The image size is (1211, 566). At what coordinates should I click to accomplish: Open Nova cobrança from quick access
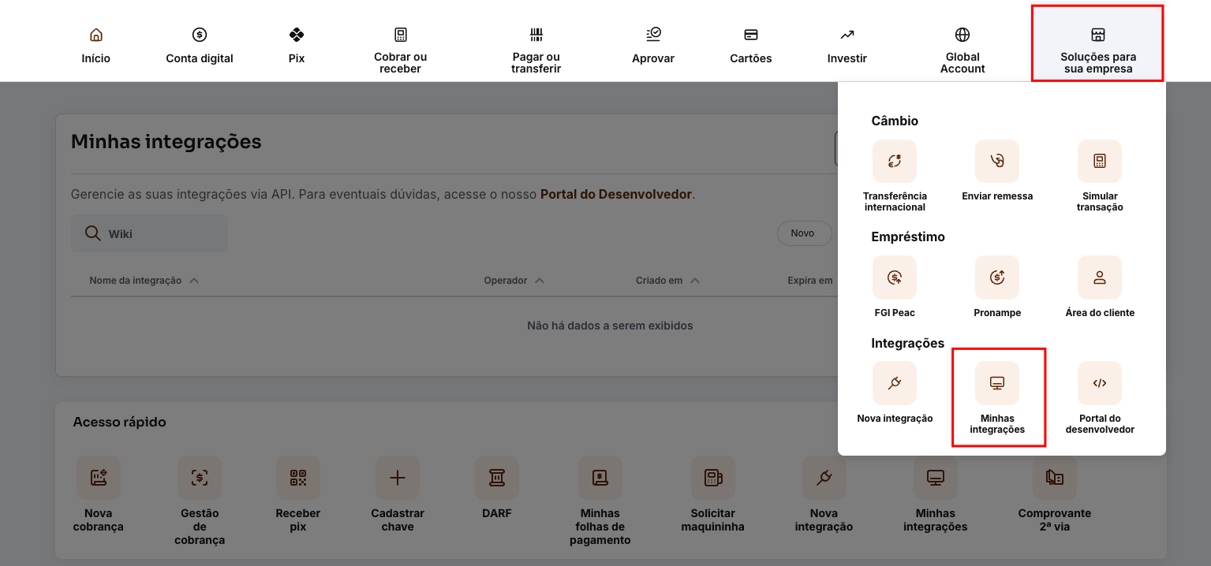pyautogui.click(x=98, y=478)
